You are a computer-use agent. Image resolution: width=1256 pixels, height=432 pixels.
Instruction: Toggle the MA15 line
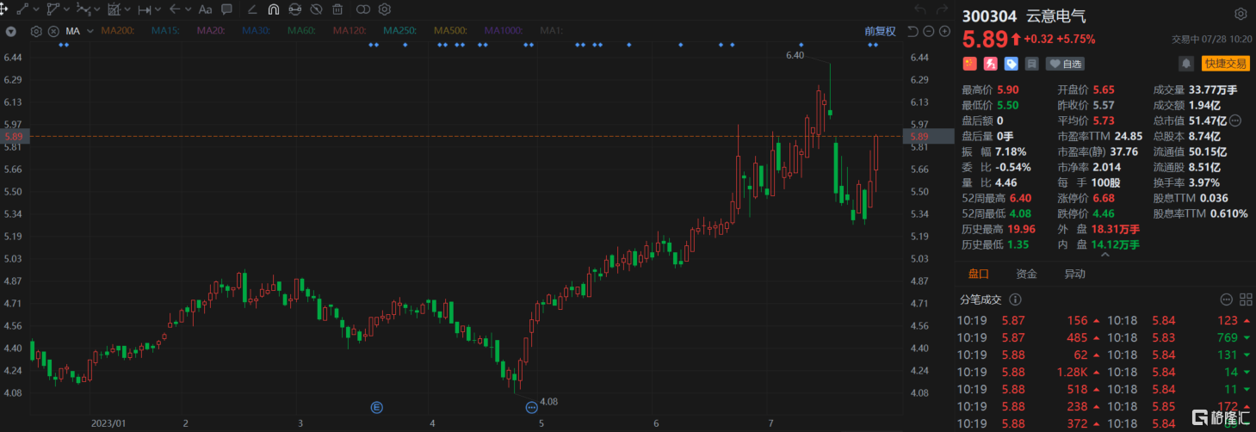point(165,31)
